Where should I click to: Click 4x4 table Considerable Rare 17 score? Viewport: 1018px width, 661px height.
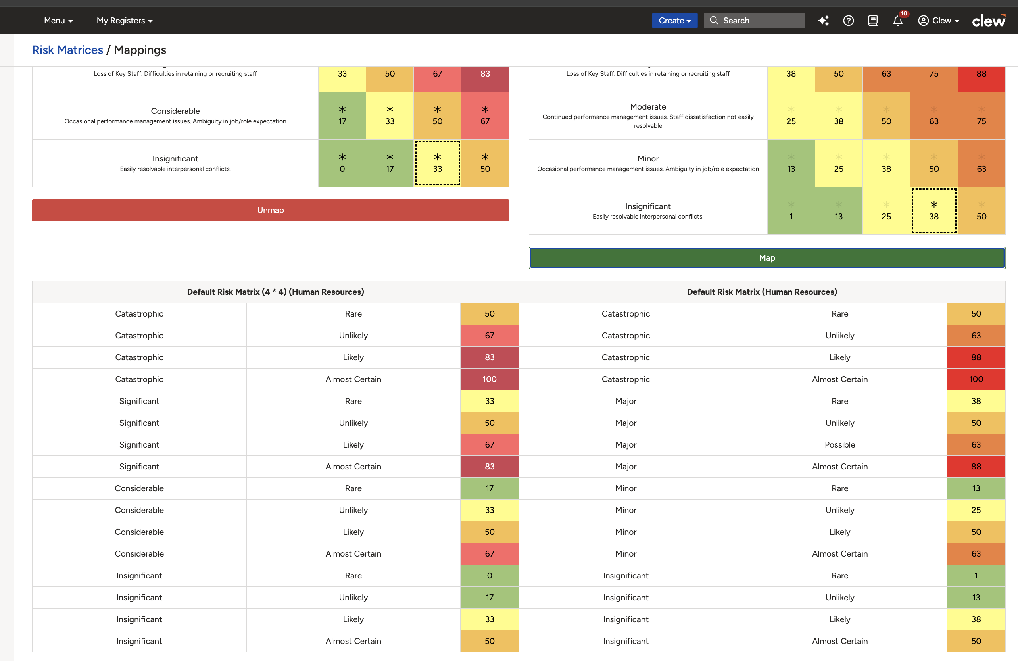click(x=489, y=488)
